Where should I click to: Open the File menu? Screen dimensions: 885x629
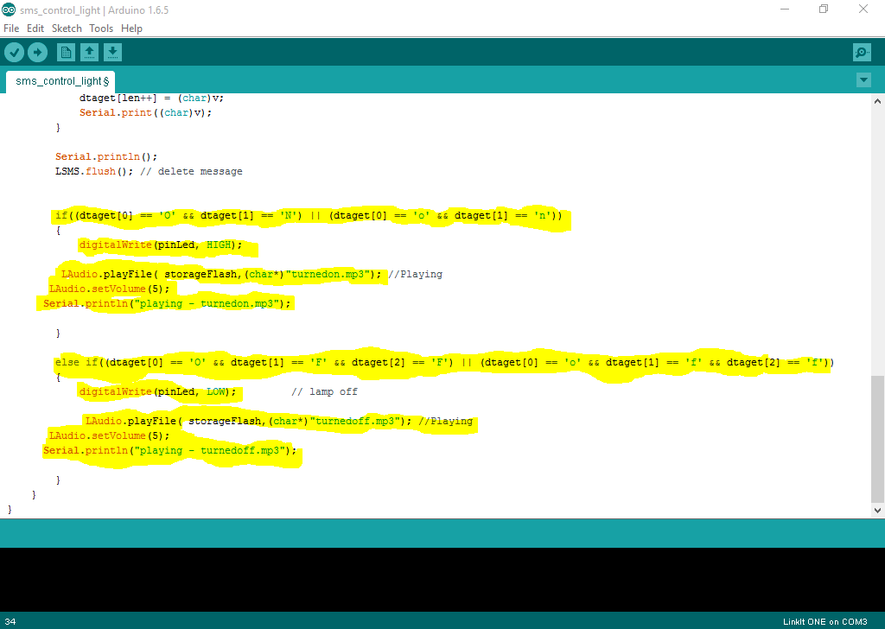[x=11, y=29]
